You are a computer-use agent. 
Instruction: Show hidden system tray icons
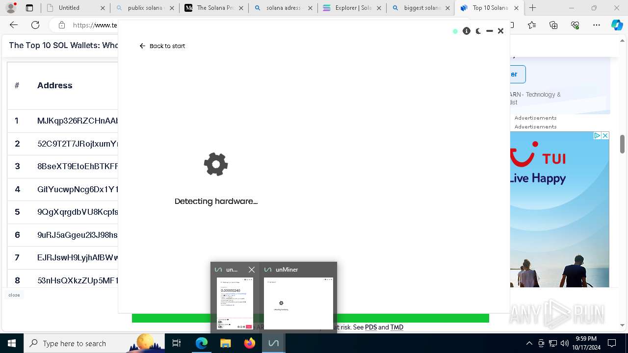tap(529, 343)
